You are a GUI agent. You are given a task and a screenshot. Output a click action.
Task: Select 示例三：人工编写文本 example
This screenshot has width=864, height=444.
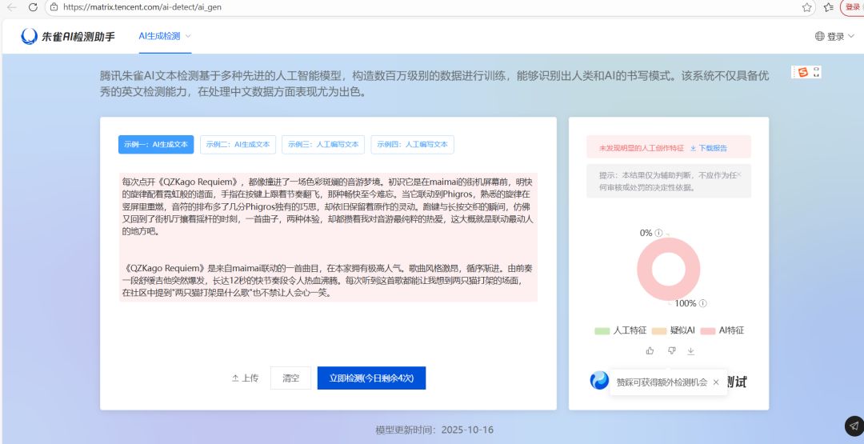click(x=323, y=144)
